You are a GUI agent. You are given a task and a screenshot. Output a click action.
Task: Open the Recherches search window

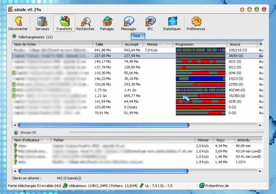85,23
